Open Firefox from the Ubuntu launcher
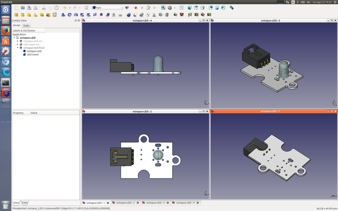338x211 pixels. (5, 31)
